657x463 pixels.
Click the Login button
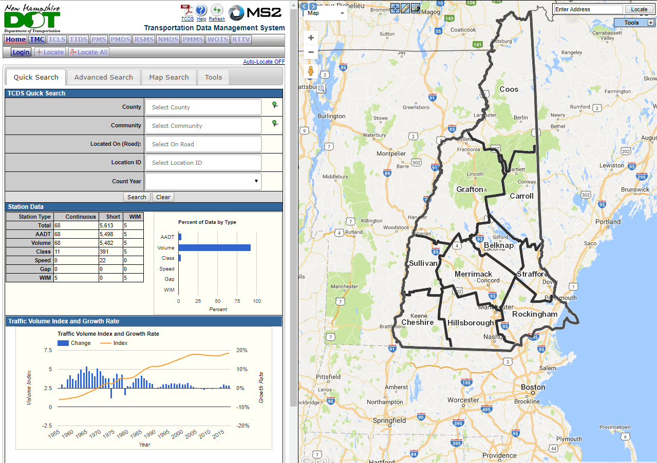click(x=20, y=52)
